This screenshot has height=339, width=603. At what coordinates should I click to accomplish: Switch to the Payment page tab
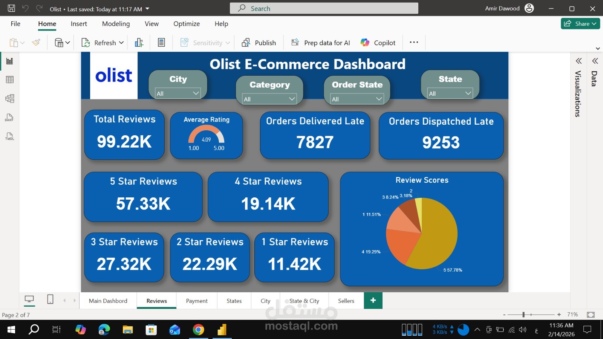(x=196, y=301)
